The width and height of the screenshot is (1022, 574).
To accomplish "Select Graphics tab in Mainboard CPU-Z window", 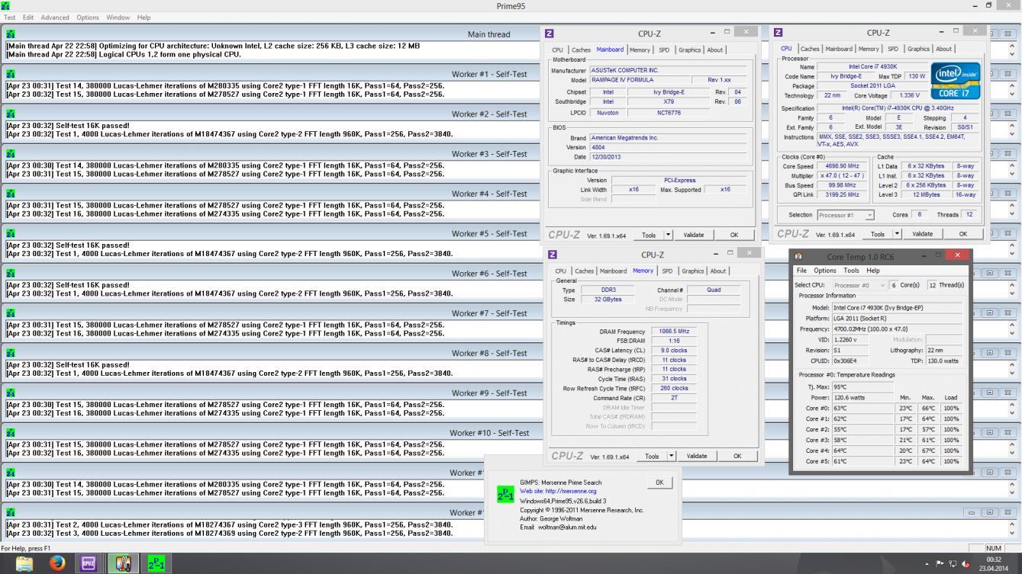I will coord(689,50).
